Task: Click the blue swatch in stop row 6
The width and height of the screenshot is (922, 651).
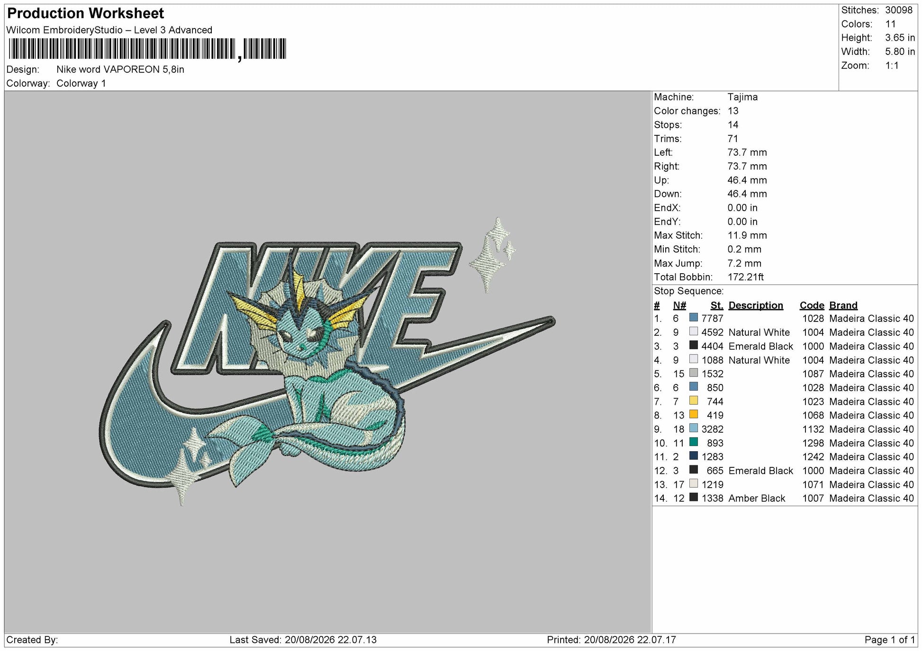Action: pos(694,387)
